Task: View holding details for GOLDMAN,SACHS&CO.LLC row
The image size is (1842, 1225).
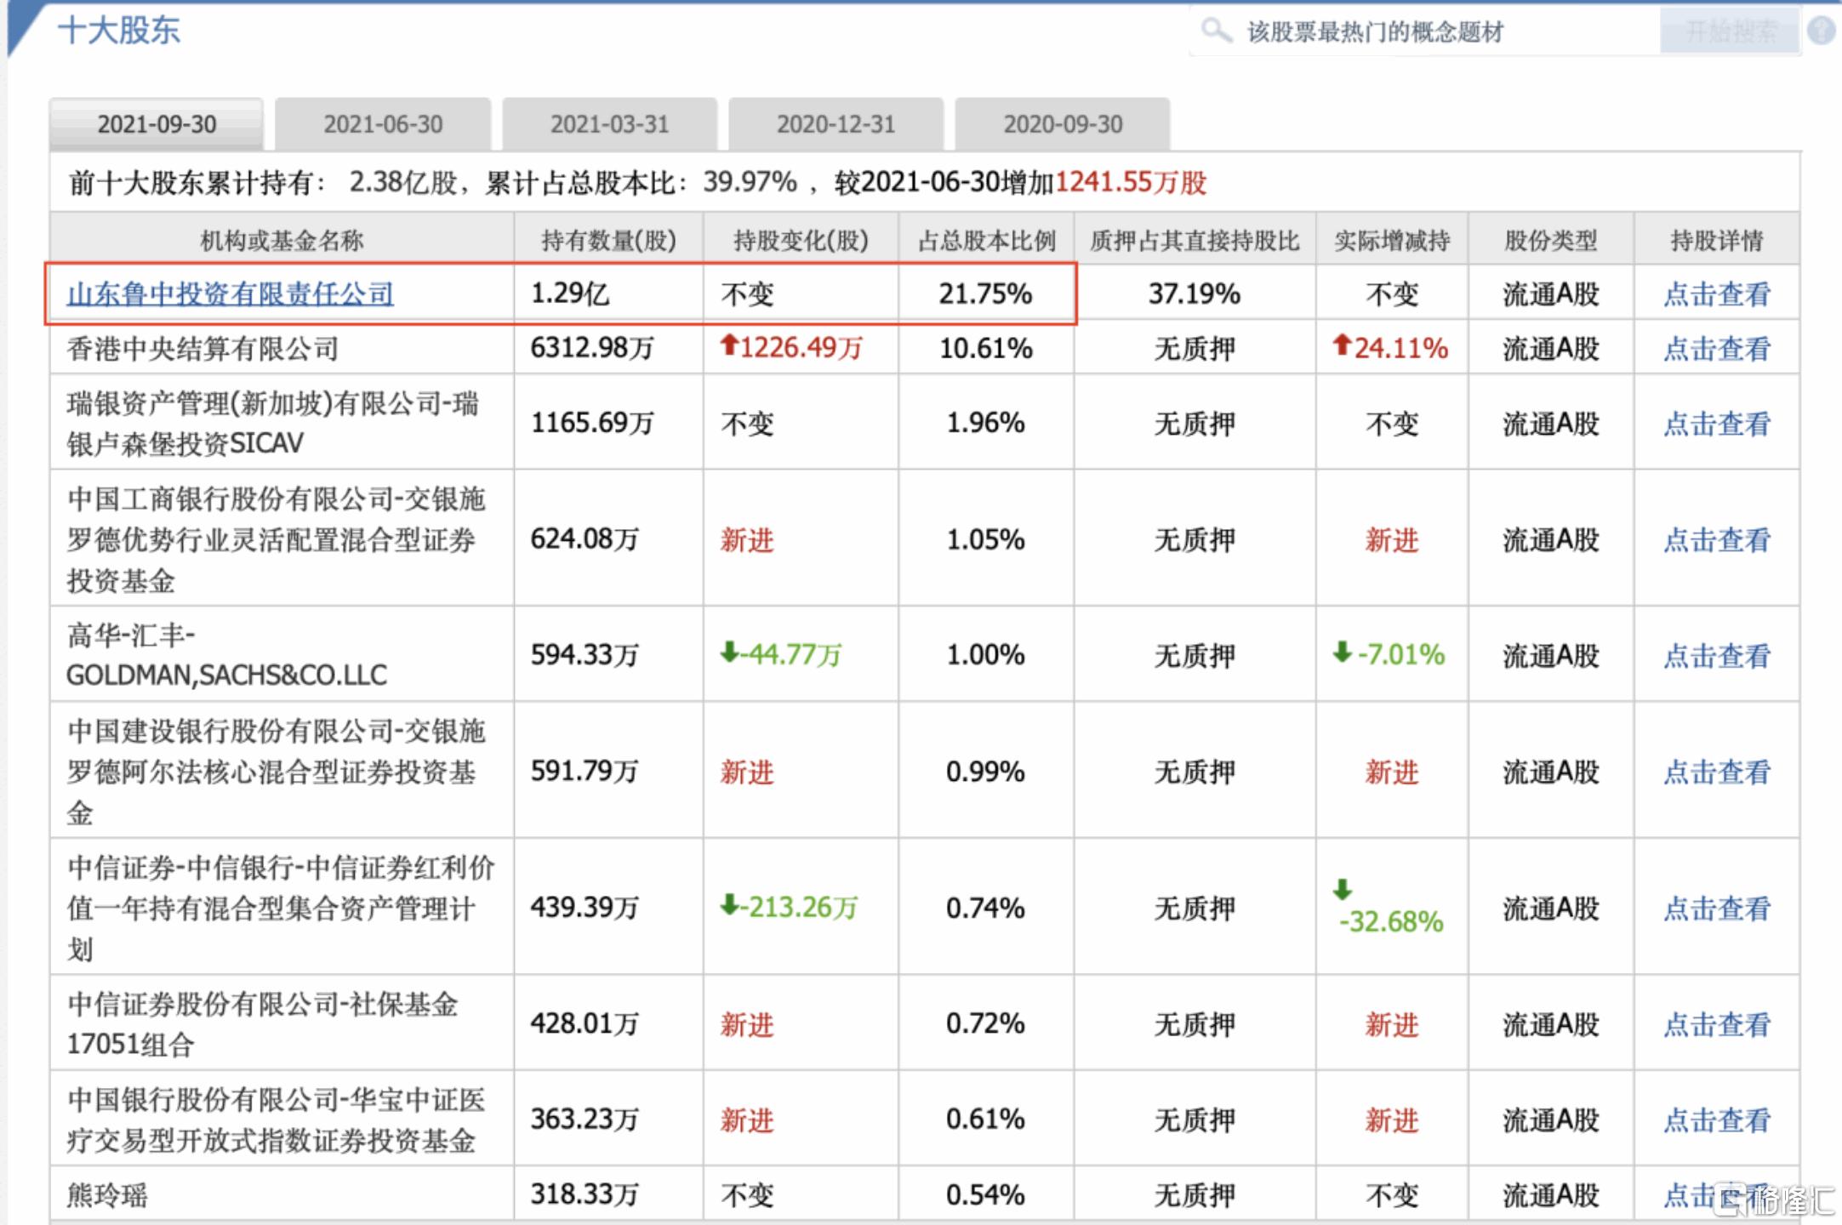Action: pyautogui.click(x=1717, y=656)
